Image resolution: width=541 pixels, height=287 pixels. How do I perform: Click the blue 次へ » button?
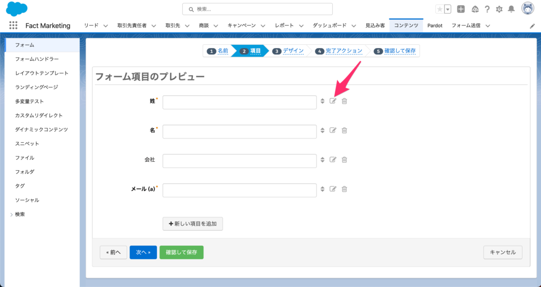click(x=143, y=253)
